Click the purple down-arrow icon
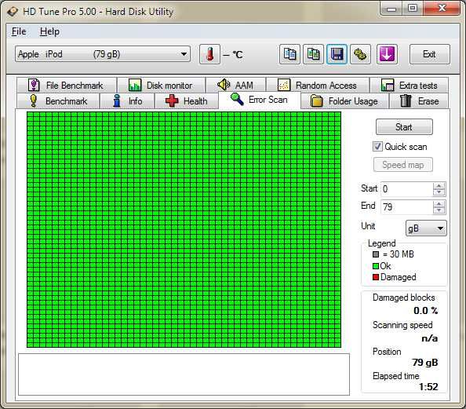Image resolution: width=466 pixels, height=409 pixels. tap(387, 54)
